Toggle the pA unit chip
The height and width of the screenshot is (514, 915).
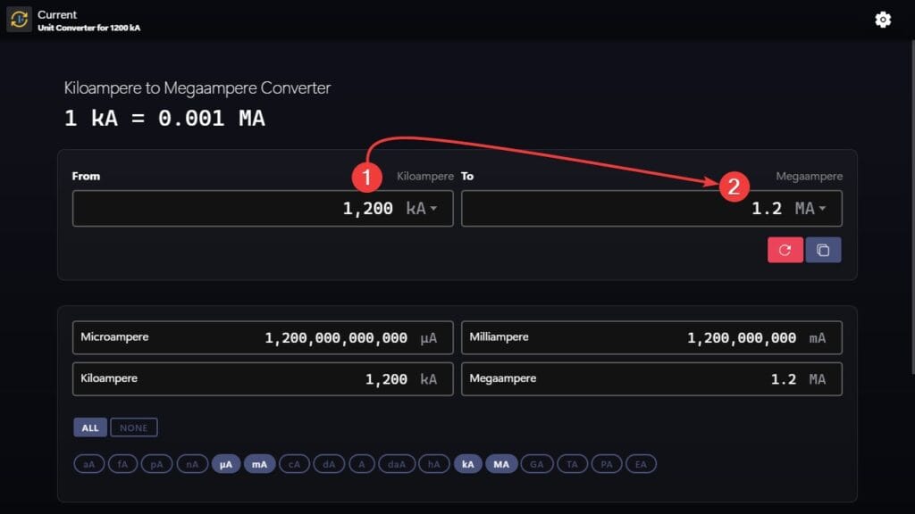[x=156, y=464]
